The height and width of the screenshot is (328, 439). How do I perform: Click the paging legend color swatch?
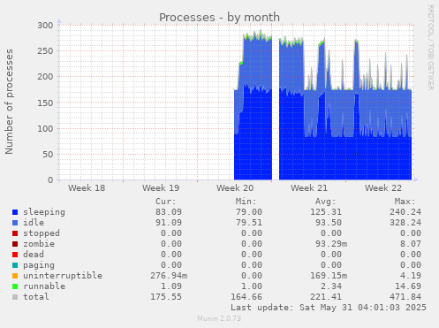15,265
